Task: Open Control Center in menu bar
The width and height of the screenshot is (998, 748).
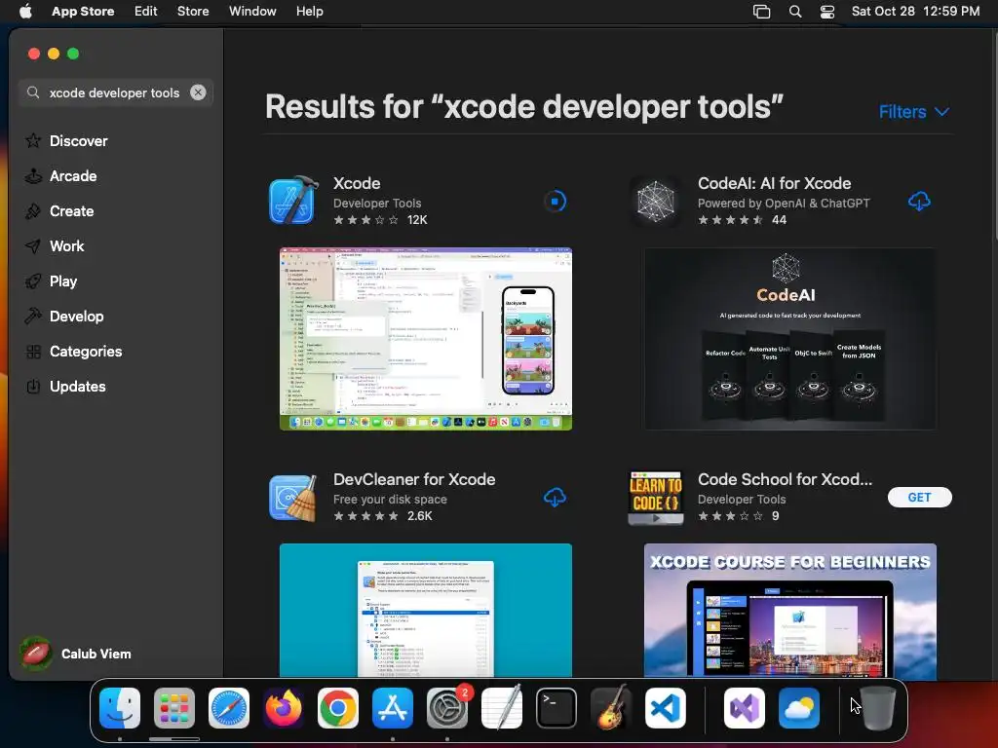Action: coord(826,11)
